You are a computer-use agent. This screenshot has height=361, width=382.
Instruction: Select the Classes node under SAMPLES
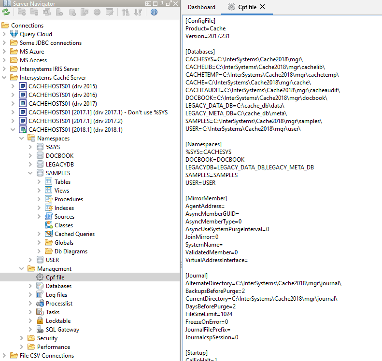click(x=64, y=225)
